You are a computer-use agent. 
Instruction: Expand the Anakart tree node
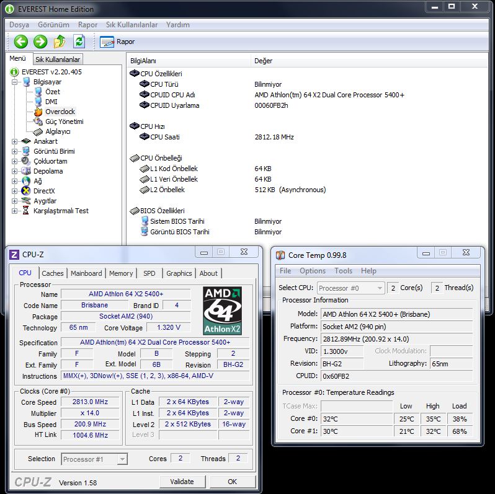(x=15, y=141)
